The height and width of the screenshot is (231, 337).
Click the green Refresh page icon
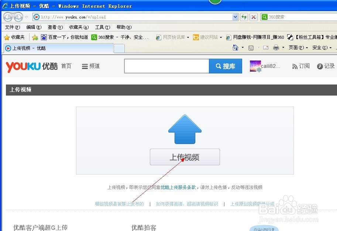pos(244,17)
